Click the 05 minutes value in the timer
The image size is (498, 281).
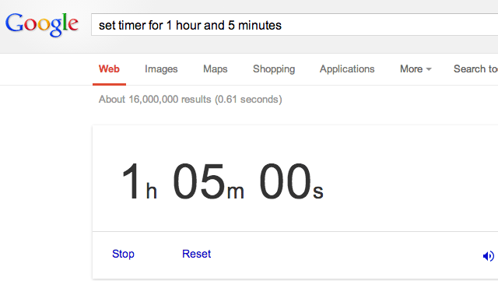[199, 181]
